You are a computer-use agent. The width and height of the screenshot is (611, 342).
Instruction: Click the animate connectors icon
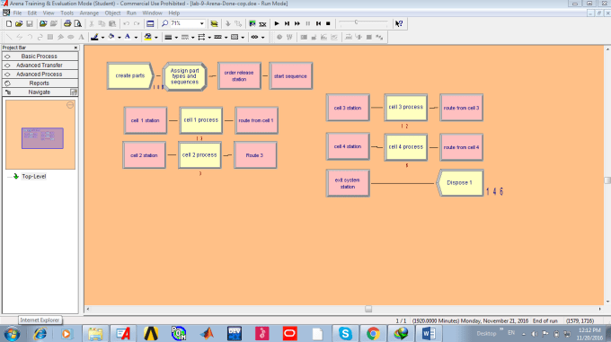pos(252,23)
